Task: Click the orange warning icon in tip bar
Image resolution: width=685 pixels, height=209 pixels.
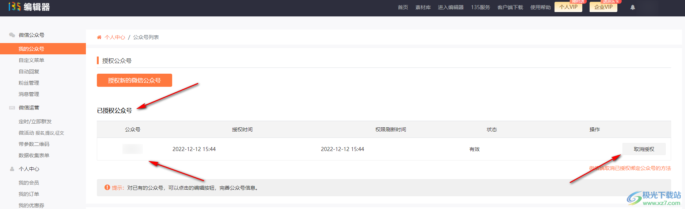Action: tap(107, 187)
